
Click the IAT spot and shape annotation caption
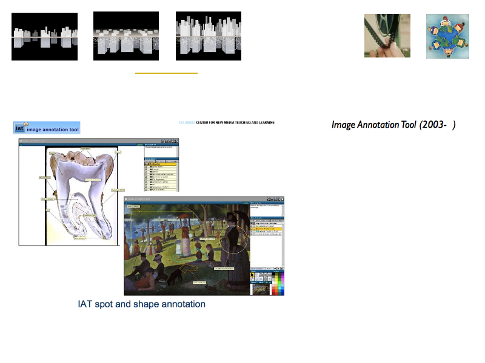[x=141, y=304]
